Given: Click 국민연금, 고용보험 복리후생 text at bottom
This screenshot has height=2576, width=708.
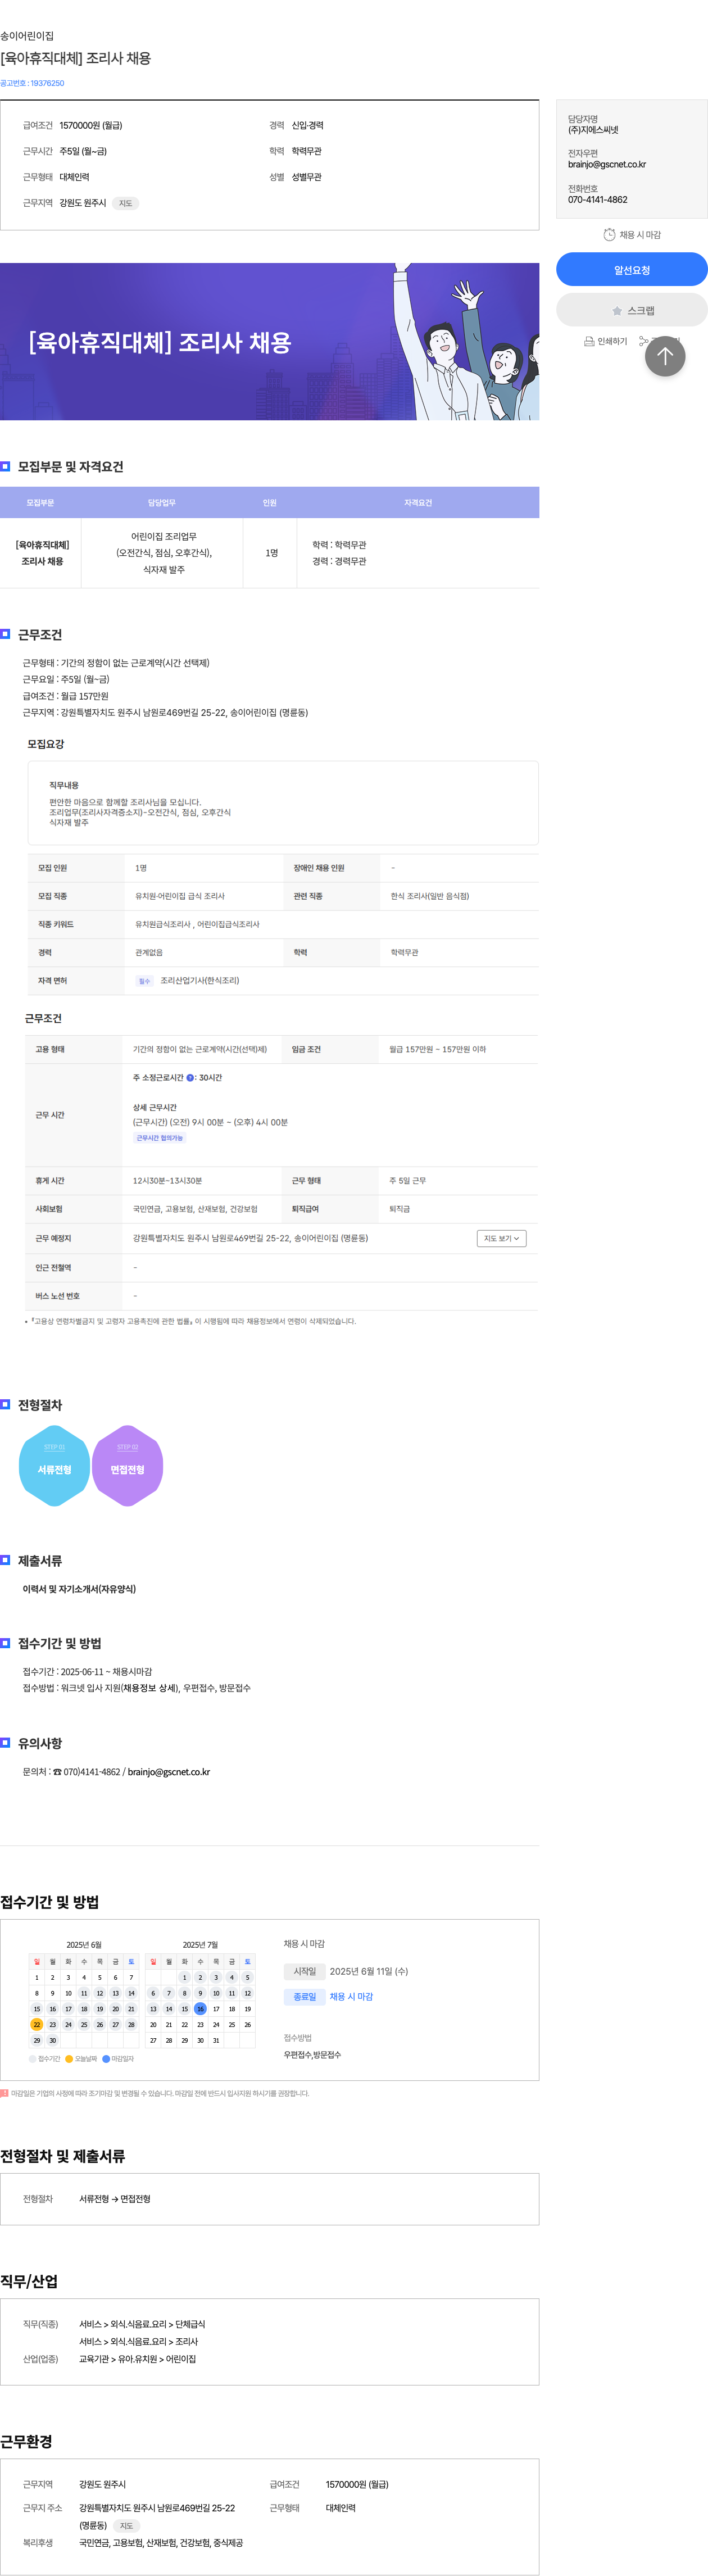Looking at the screenshot, I should pyautogui.click(x=161, y=2542).
